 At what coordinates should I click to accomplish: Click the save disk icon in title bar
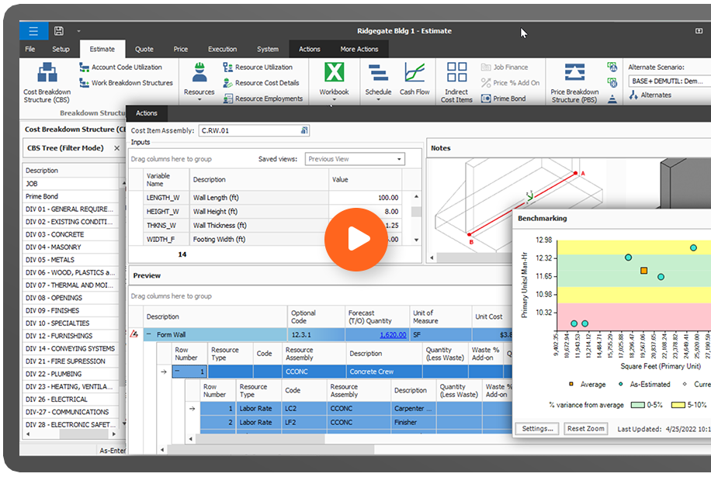pos(59,31)
